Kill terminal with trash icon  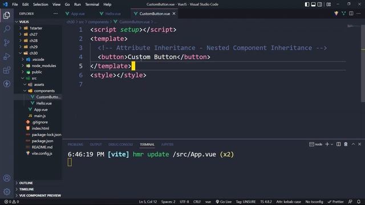346,144
